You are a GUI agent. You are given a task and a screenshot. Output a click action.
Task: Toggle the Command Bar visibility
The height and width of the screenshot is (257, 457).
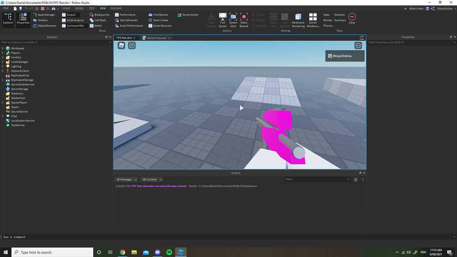[x=74, y=26]
